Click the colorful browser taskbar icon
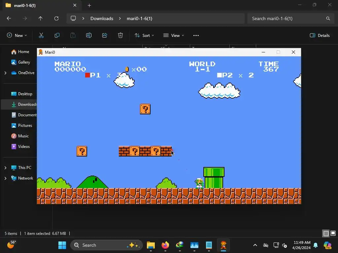Viewport: 338px width, 253px height. [180, 245]
